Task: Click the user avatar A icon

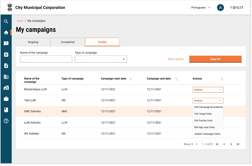Action: click(x=220, y=8)
